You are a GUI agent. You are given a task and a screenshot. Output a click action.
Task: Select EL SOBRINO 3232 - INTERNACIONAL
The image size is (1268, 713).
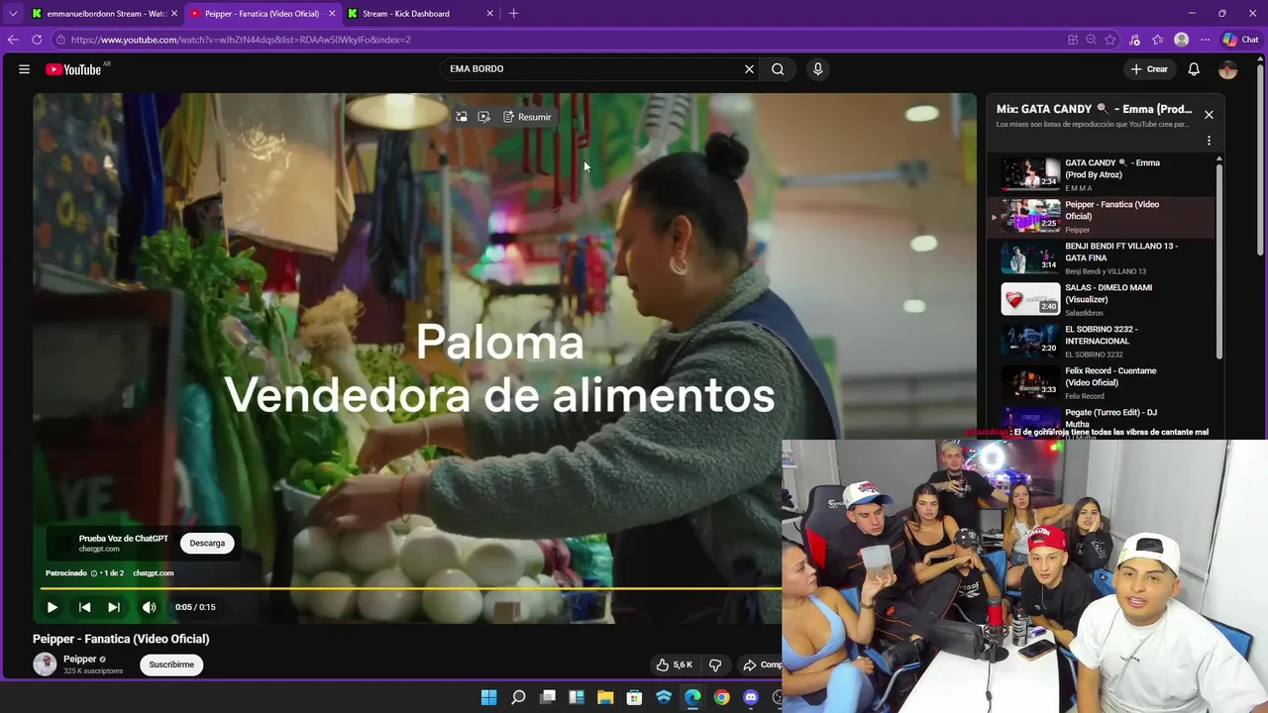click(1100, 342)
